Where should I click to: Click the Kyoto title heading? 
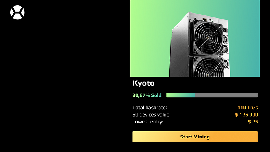pos(143,83)
